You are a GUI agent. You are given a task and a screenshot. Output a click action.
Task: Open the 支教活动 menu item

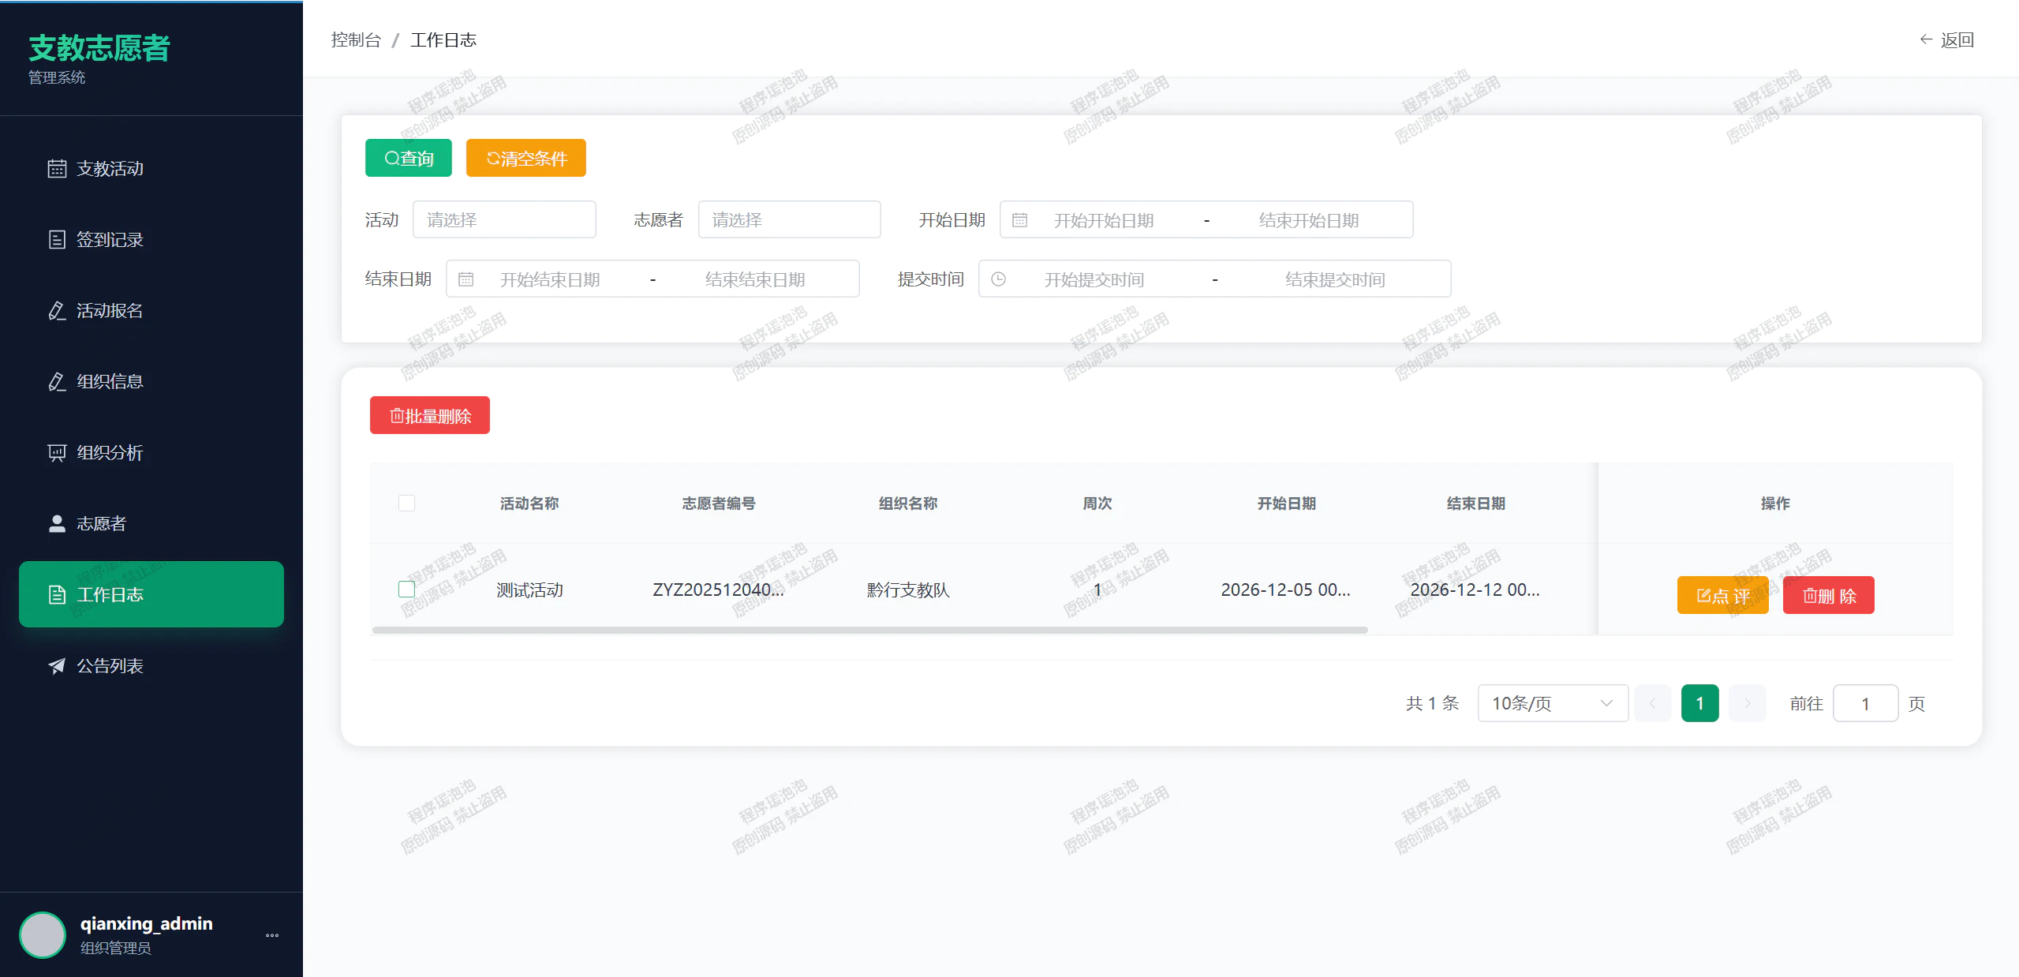click(x=151, y=169)
